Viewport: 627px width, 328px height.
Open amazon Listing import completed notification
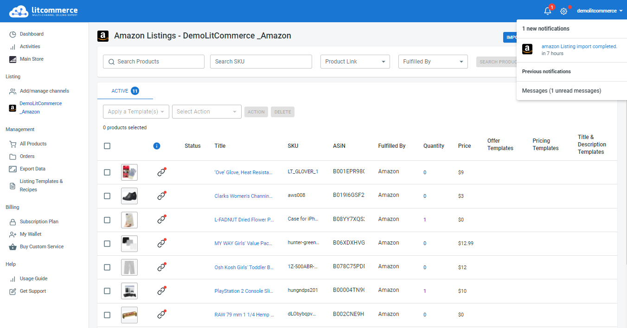click(x=579, y=46)
